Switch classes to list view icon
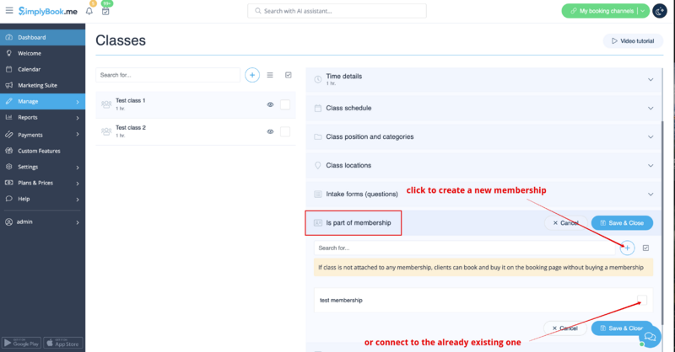Image resolution: width=675 pixels, height=352 pixels. click(x=270, y=75)
